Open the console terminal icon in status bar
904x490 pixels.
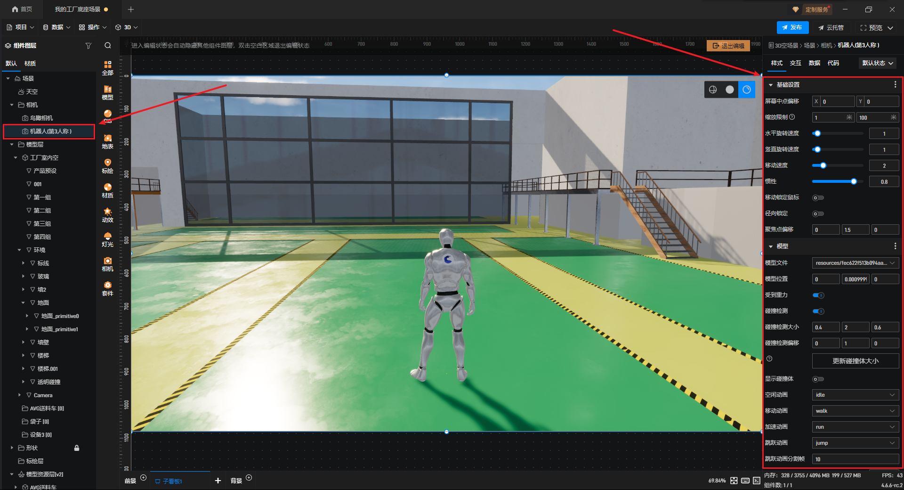tap(756, 481)
